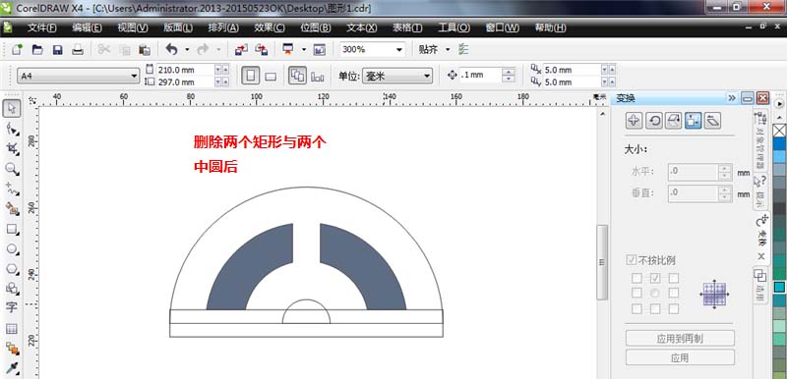Click the 应用到再制 button
This screenshot has width=787, height=379.
pos(680,339)
